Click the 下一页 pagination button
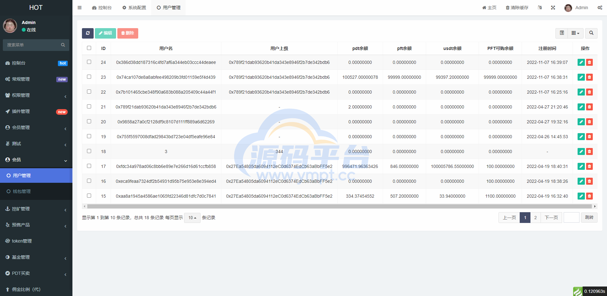Screen dimensions: 607x296 click(551, 218)
